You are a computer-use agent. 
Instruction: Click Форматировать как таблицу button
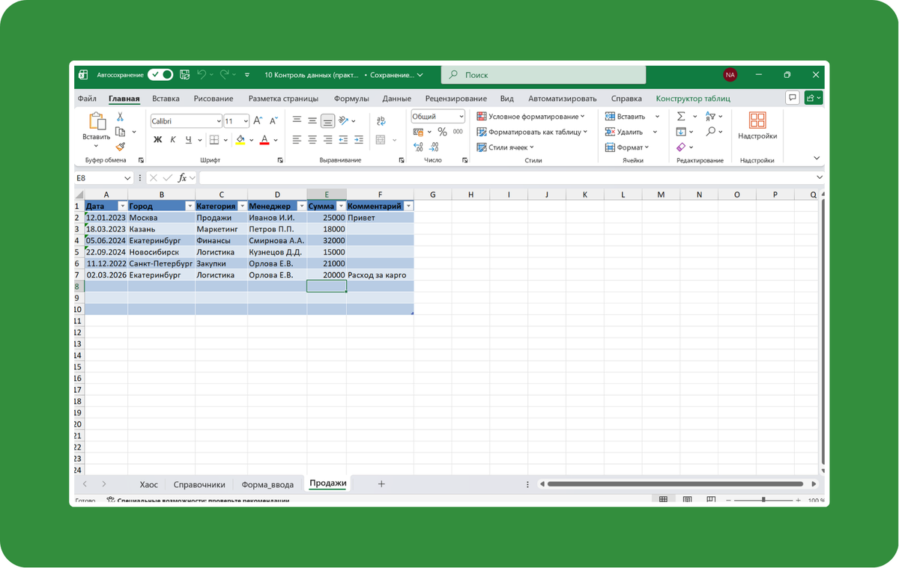coord(533,132)
